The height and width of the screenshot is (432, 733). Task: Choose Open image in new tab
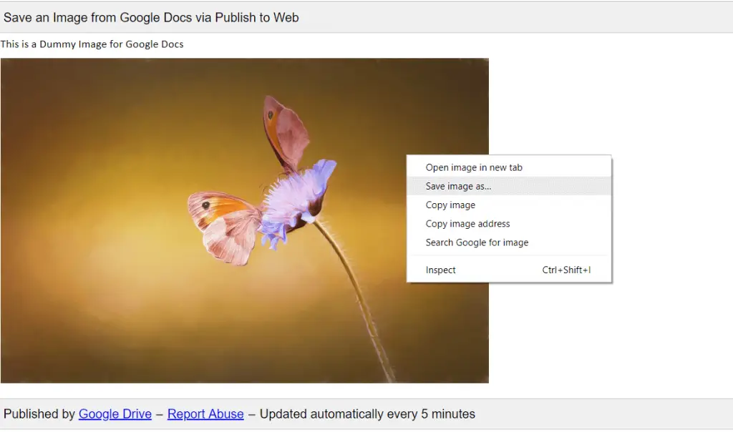pyautogui.click(x=473, y=167)
